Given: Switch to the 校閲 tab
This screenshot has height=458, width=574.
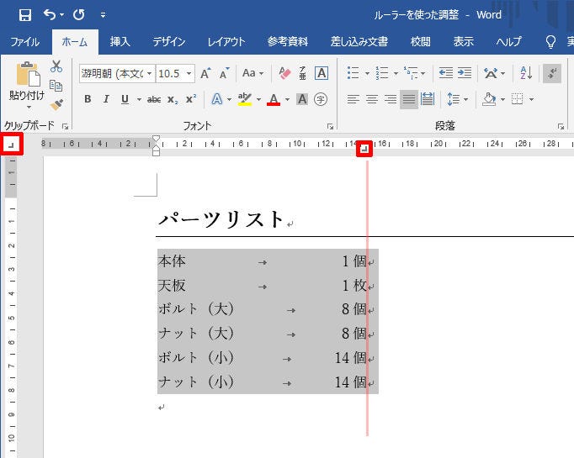Looking at the screenshot, I should (x=421, y=42).
